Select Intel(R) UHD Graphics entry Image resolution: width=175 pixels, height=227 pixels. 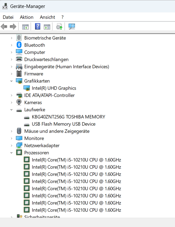tap(54, 88)
